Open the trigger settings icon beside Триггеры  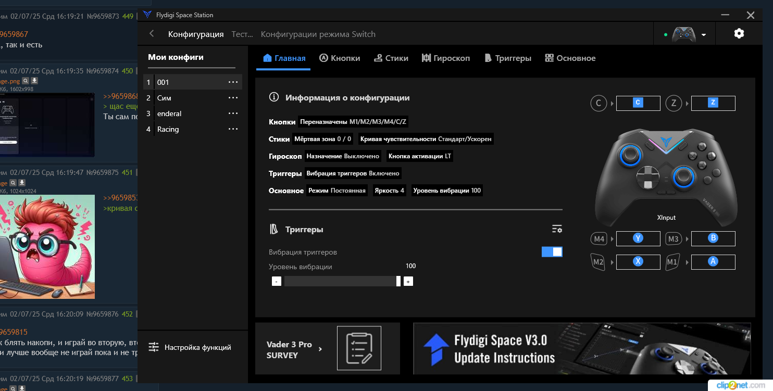557,229
